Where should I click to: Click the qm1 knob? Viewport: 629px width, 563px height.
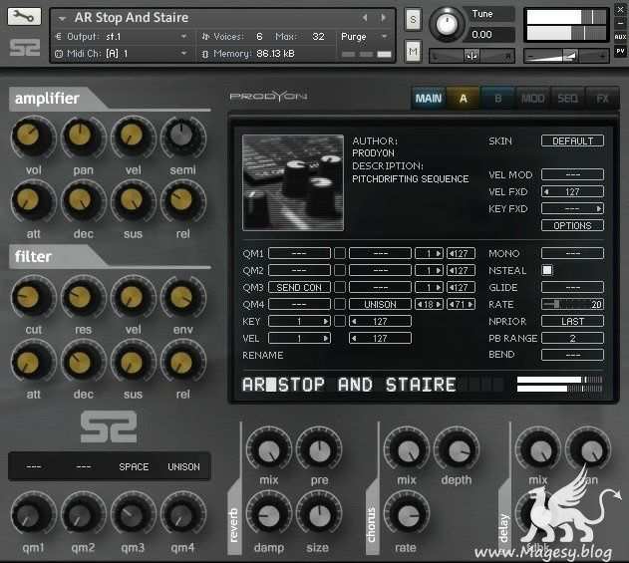point(33,514)
